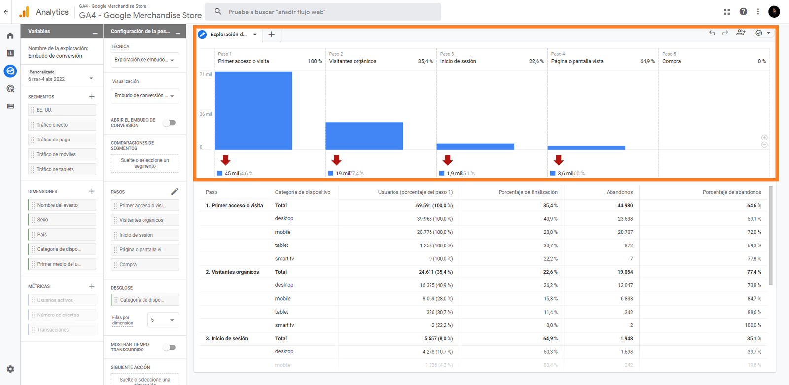
Task: Click the Categoría de dispositivo breakdown chip
Action: click(x=145, y=300)
